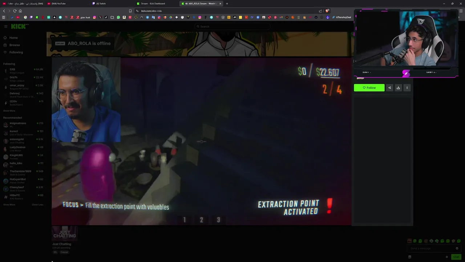Click the Kick logo
The height and width of the screenshot is (262, 465).
click(x=19, y=26)
